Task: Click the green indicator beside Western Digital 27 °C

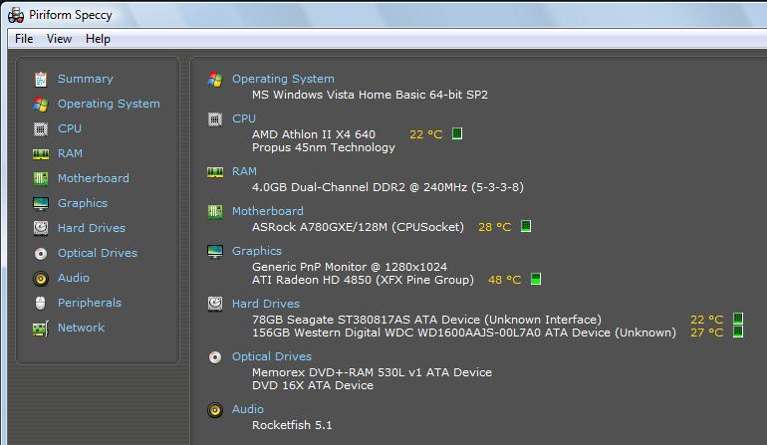Action: pos(738,332)
